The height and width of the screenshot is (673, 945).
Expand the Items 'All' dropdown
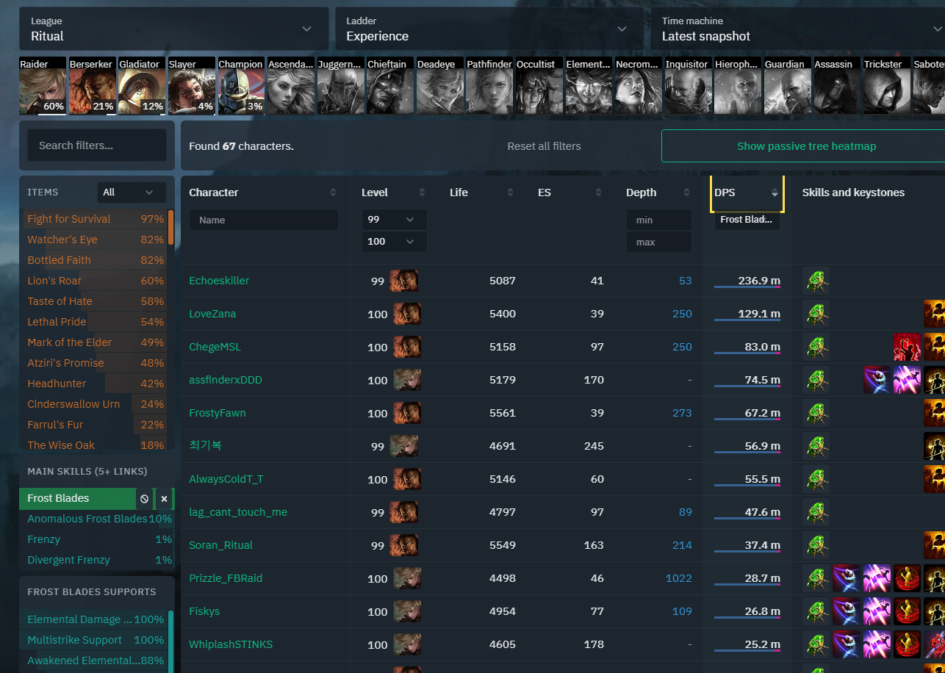click(131, 192)
